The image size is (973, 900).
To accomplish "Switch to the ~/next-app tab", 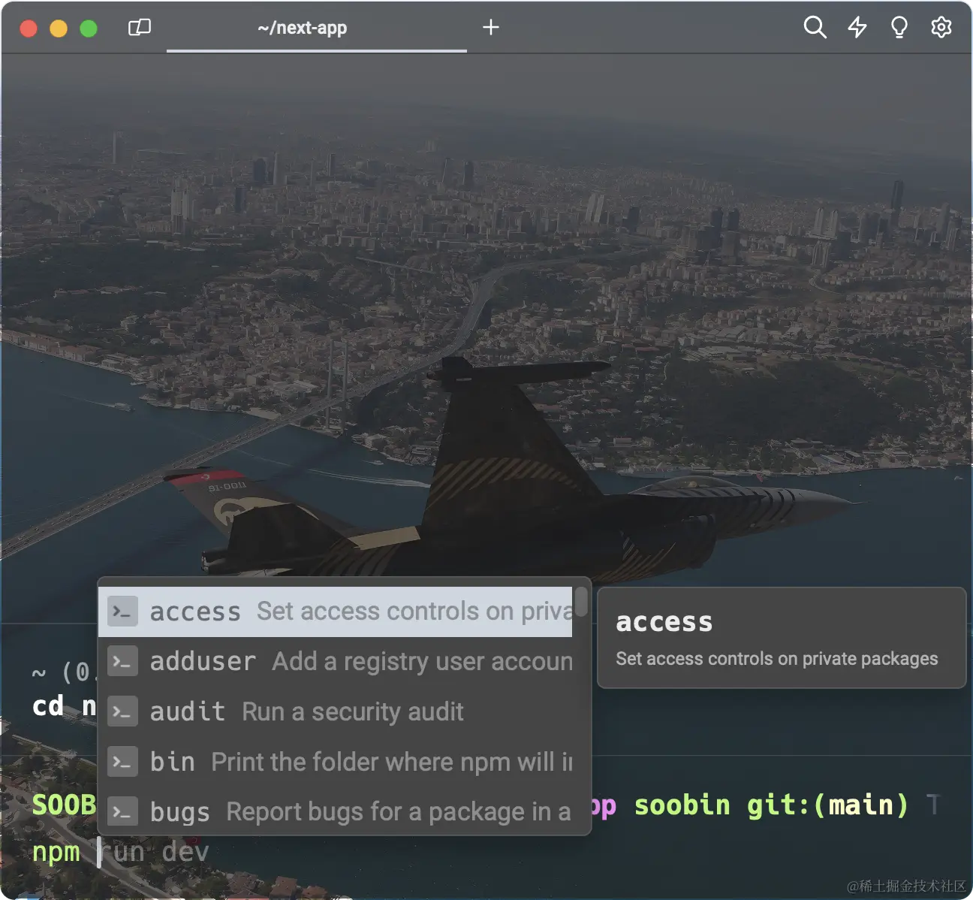I will click(317, 29).
